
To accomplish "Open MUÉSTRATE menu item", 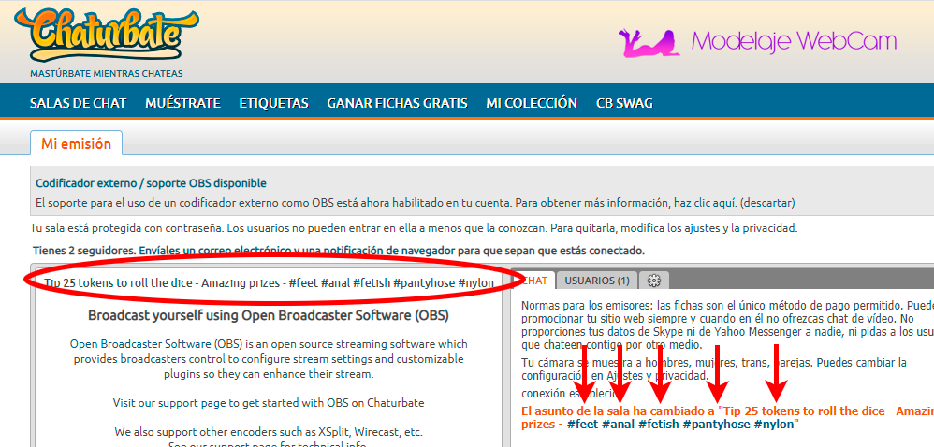I will (182, 103).
